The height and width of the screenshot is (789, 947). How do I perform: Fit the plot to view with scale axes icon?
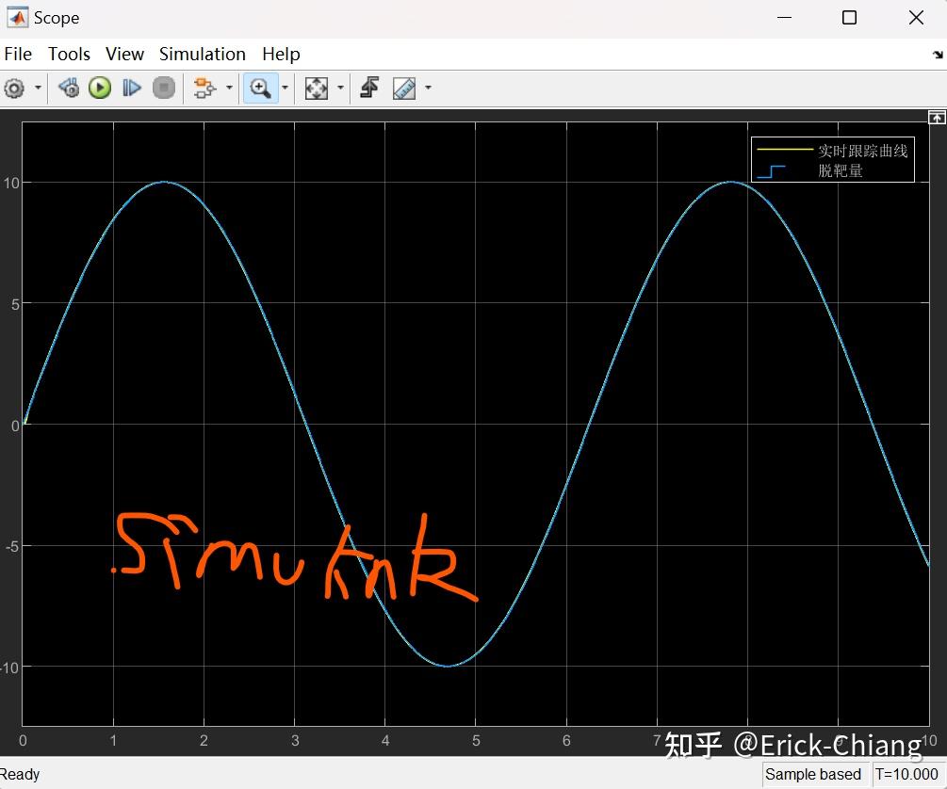(x=316, y=88)
